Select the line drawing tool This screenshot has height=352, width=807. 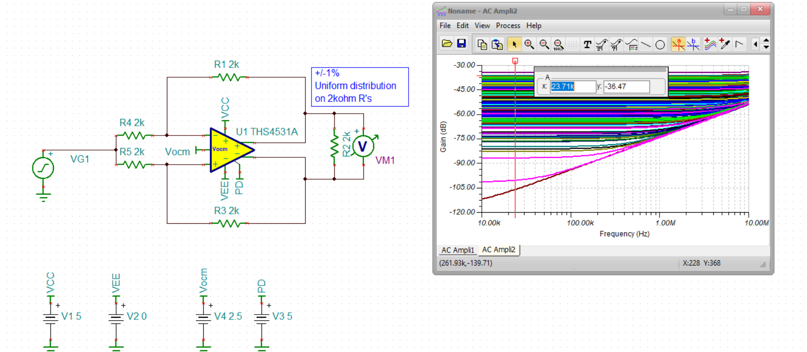pos(645,44)
